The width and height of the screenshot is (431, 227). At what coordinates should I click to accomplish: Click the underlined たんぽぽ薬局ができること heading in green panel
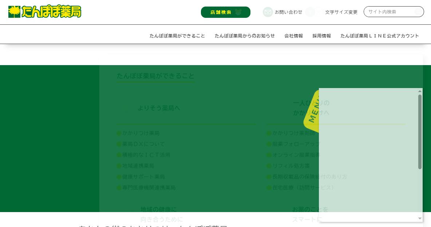coord(155,76)
